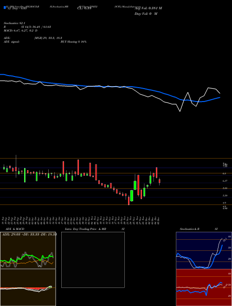The height and width of the screenshot is (306, 232).
Task: Click the Intra Day Trading Price & MR title
Action: coord(85,229)
